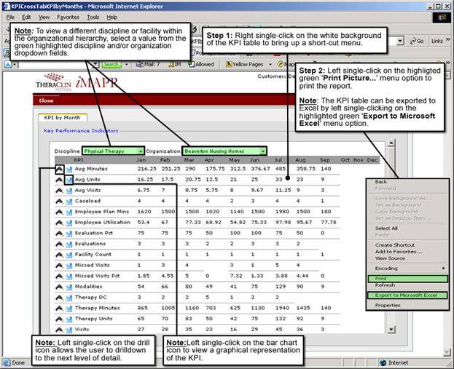The width and height of the screenshot is (454, 369).
Task: Switch to the KPI by Month tab
Action: [x=63, y=117]
